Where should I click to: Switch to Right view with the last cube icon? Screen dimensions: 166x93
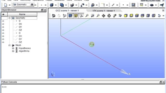coord(154,16)
